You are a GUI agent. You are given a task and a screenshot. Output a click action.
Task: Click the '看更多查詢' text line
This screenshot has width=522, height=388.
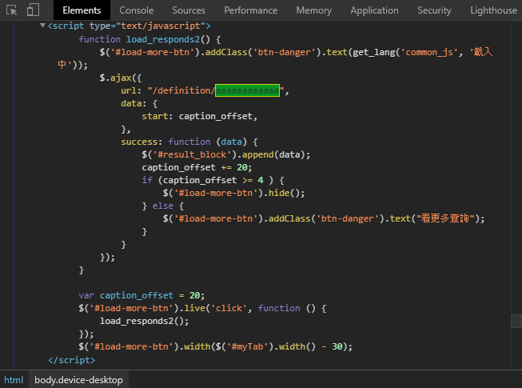[x=324, y=218]
